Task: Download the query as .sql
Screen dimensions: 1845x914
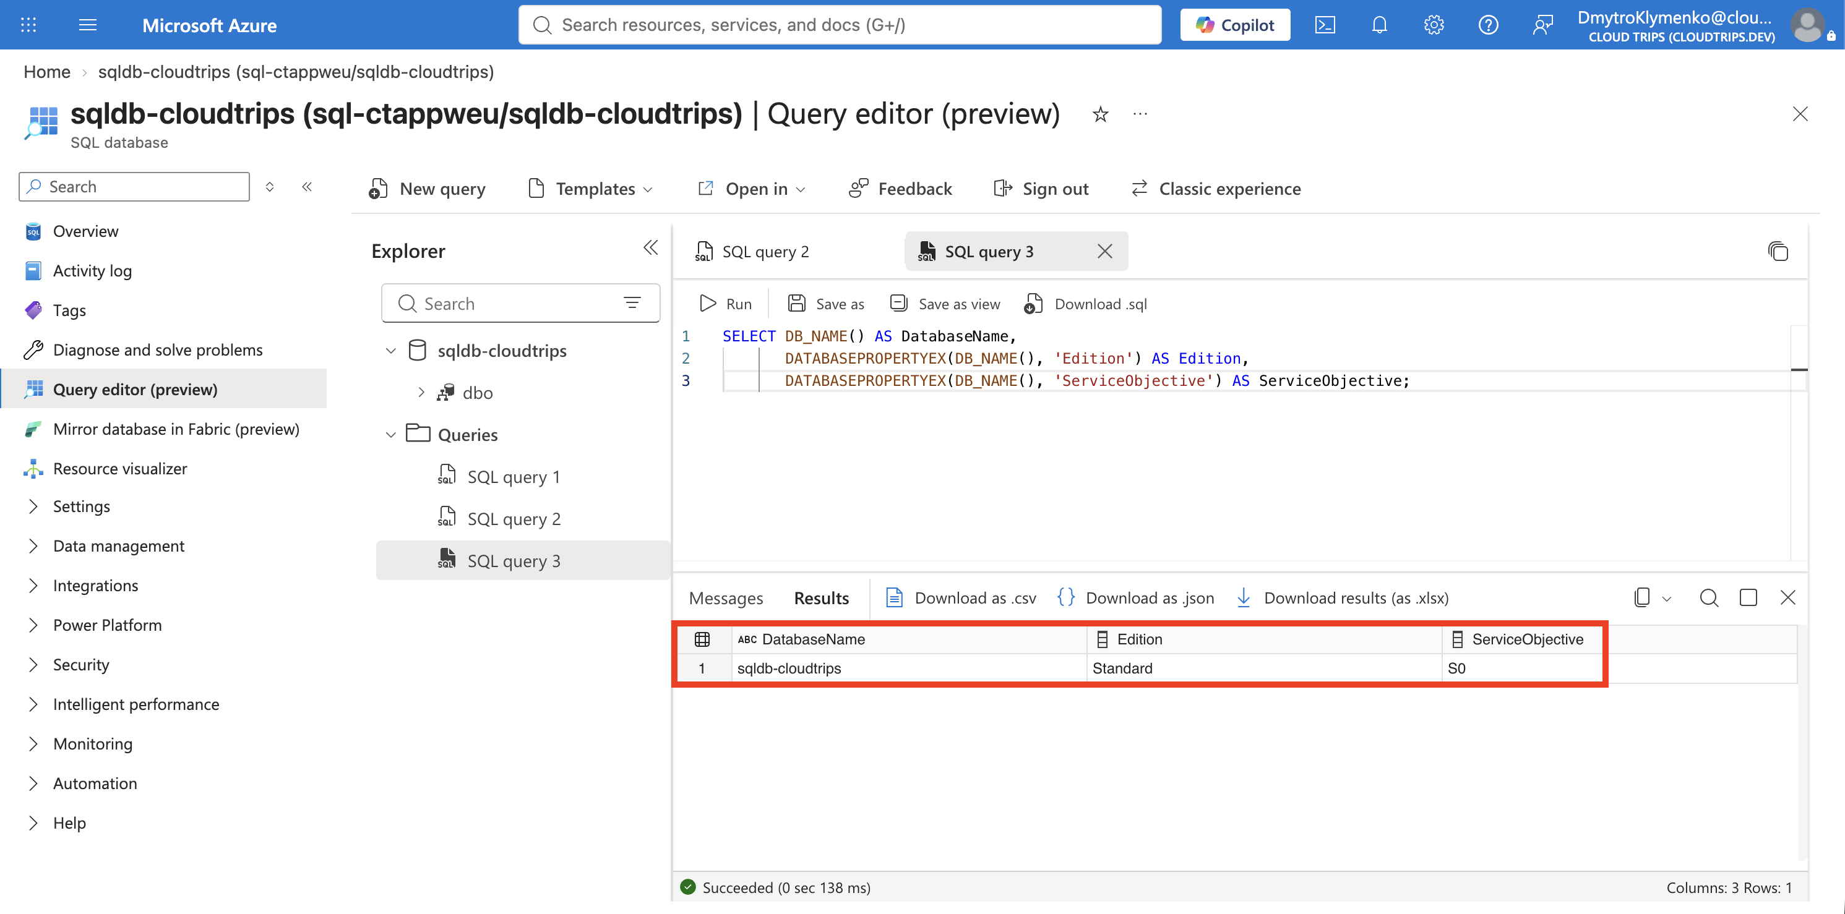Action: click(x=1086, y=304)
